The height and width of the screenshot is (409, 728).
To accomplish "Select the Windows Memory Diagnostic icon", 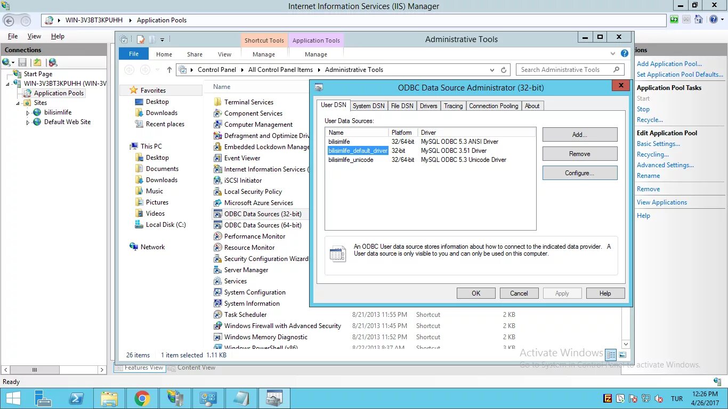I will pyautogui.click(x=217, y=337).
